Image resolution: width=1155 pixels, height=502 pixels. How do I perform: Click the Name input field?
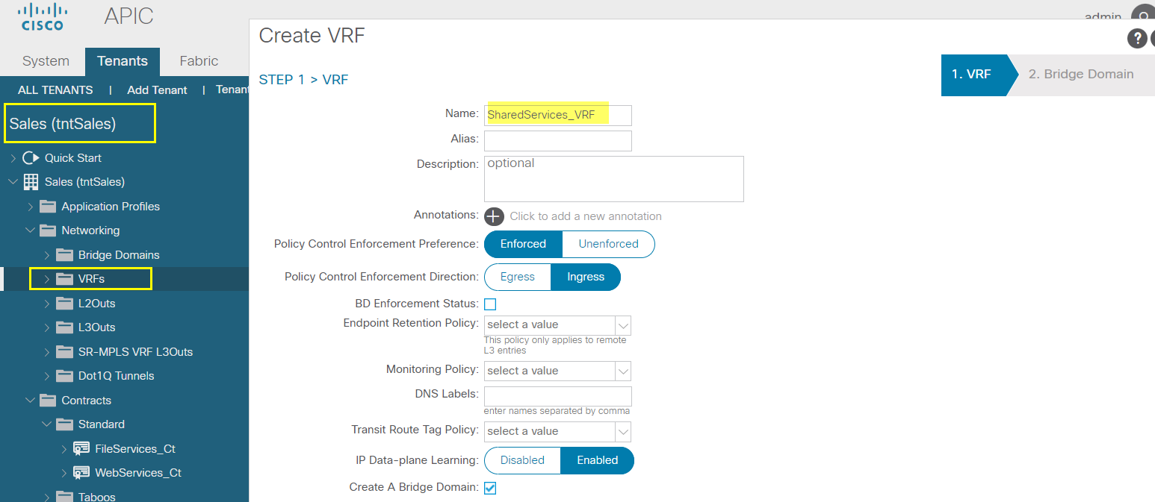pos(557,116)
